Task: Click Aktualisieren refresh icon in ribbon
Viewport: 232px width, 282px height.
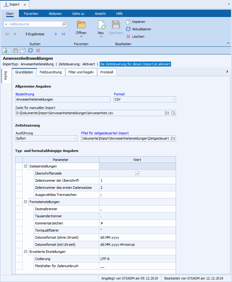Action: [128, 29]
